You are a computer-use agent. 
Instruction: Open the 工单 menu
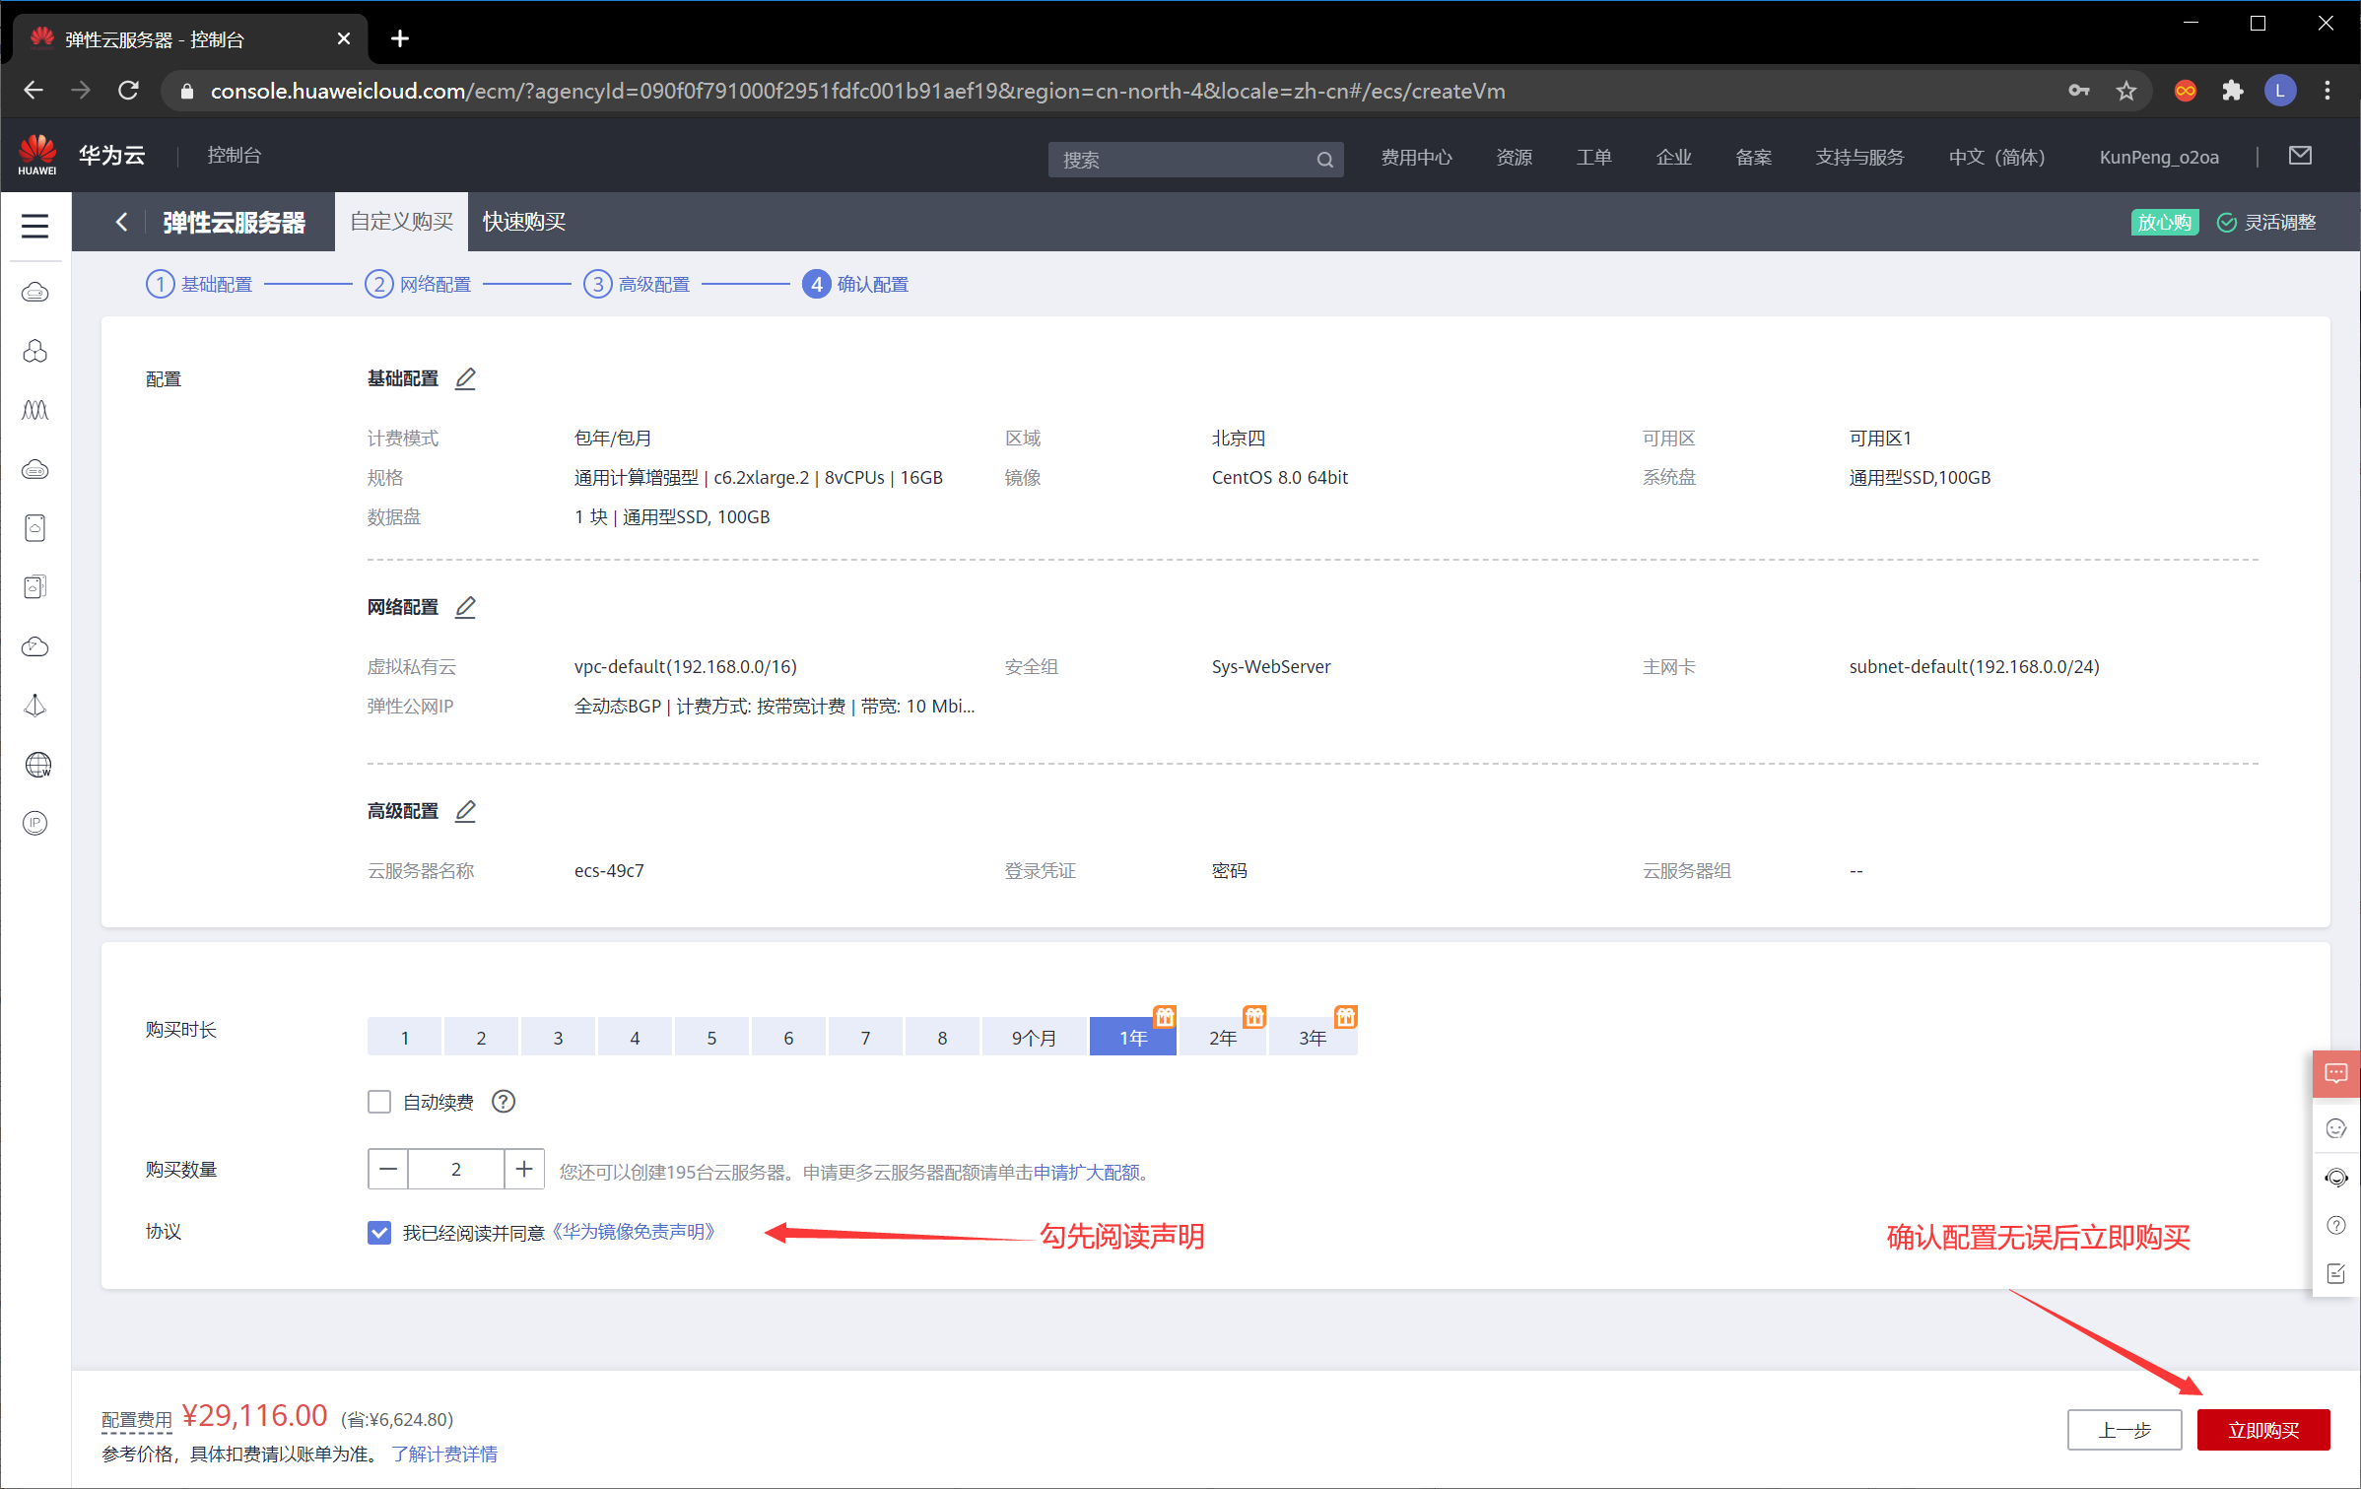pos(1593,157)
